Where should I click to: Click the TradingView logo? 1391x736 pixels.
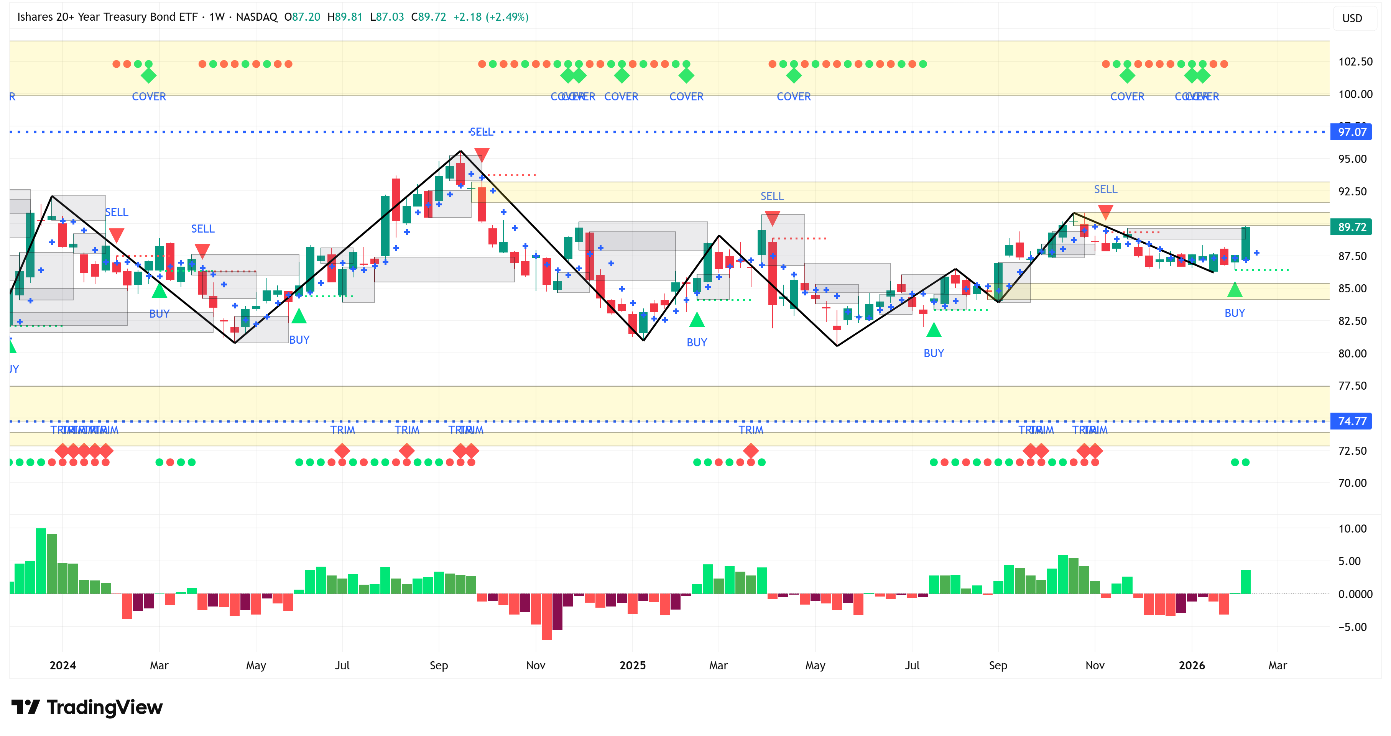pos(86,707)
